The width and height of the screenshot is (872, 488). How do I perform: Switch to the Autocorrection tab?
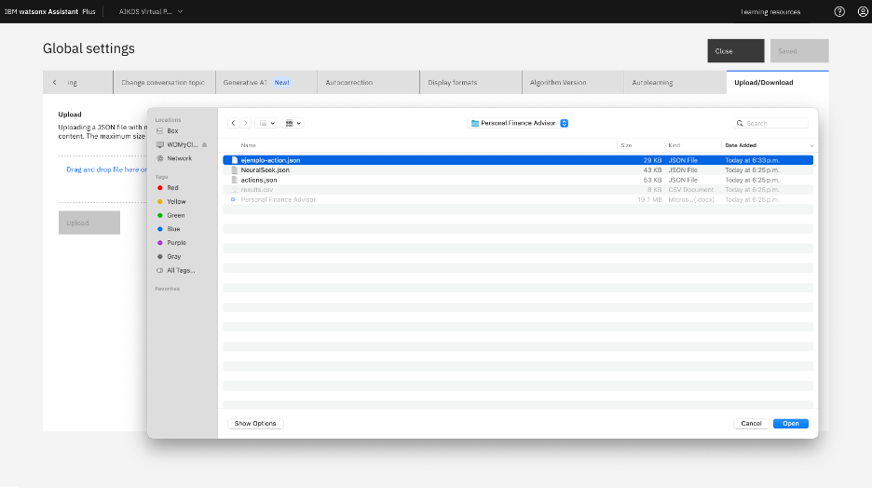click(x=349, y=82)
